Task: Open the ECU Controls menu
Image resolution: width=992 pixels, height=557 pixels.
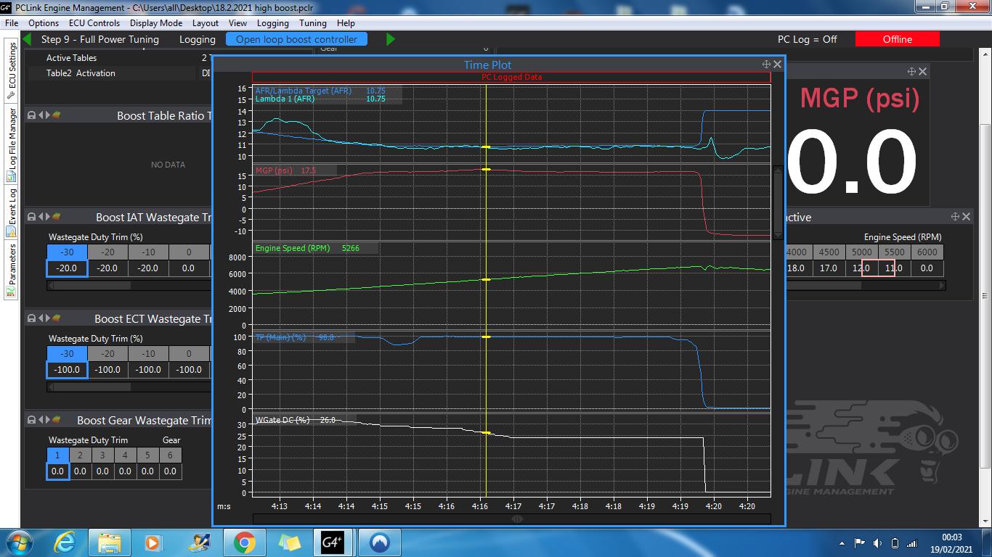Action: click(x=94, y=23)
